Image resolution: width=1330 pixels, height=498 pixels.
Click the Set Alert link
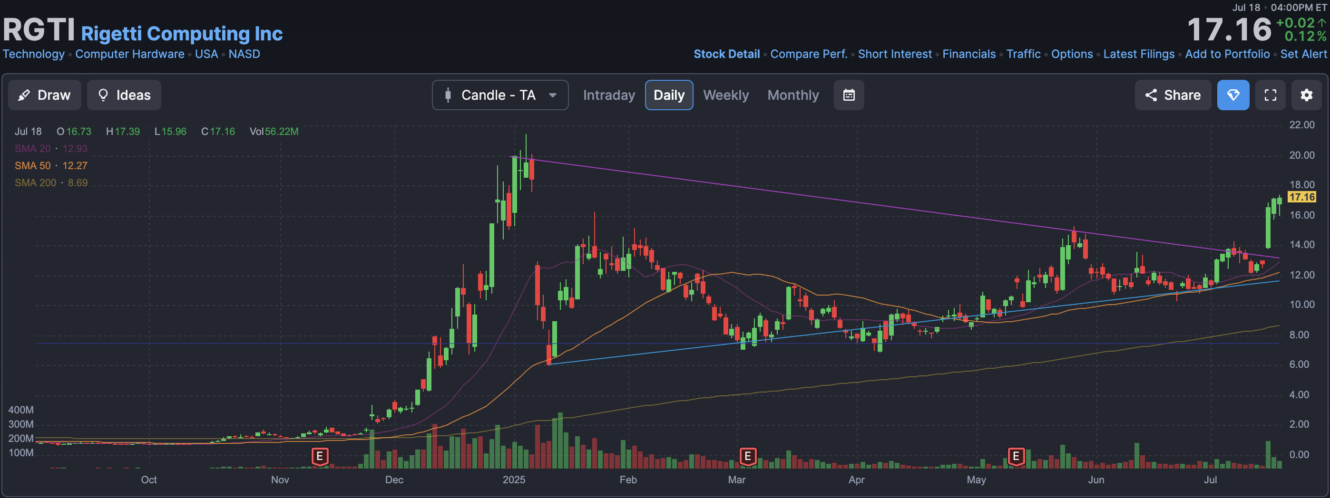coord(1303,54)
